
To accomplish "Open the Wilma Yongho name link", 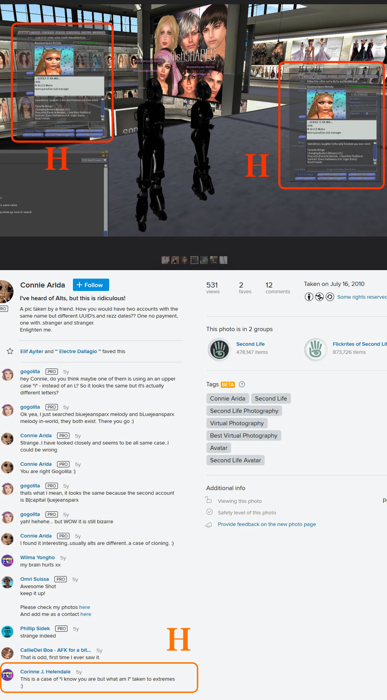I will point(37,557).
